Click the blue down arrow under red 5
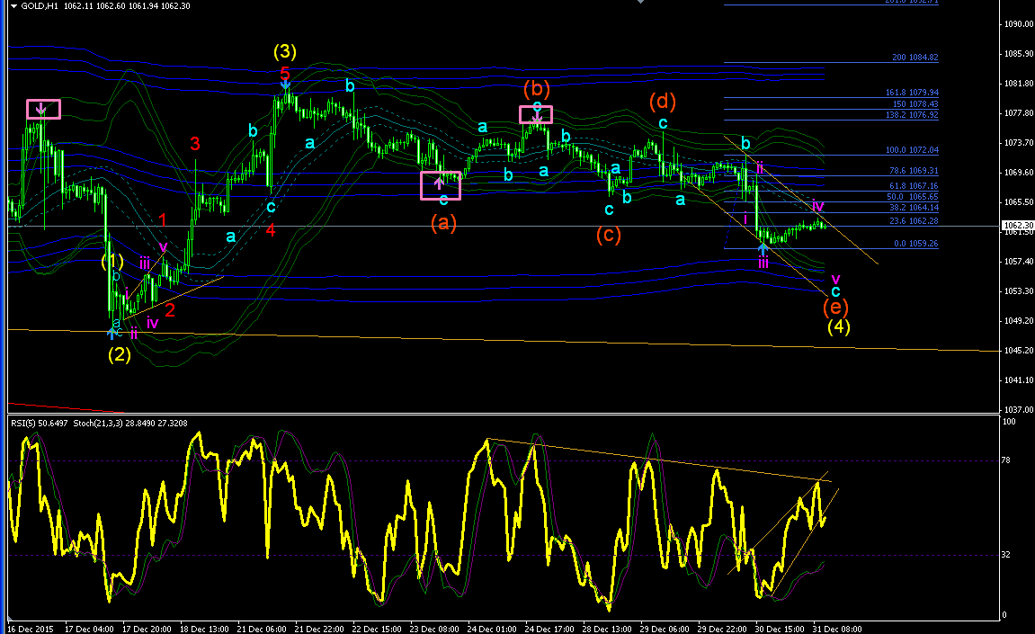 point(285,85)
